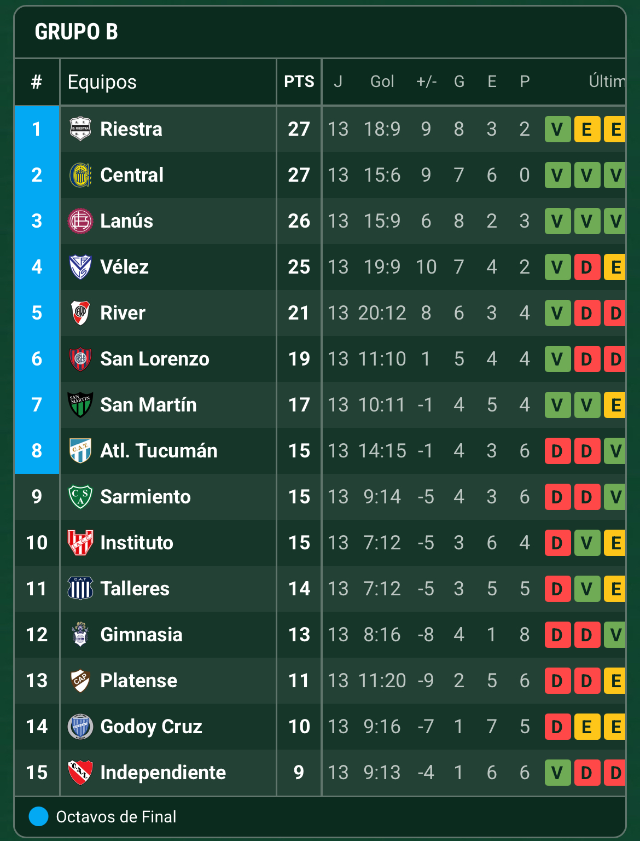Open the Atl. Tucumán team link
Viewport: 640px width, 841px height.
[x=159, y=451]
